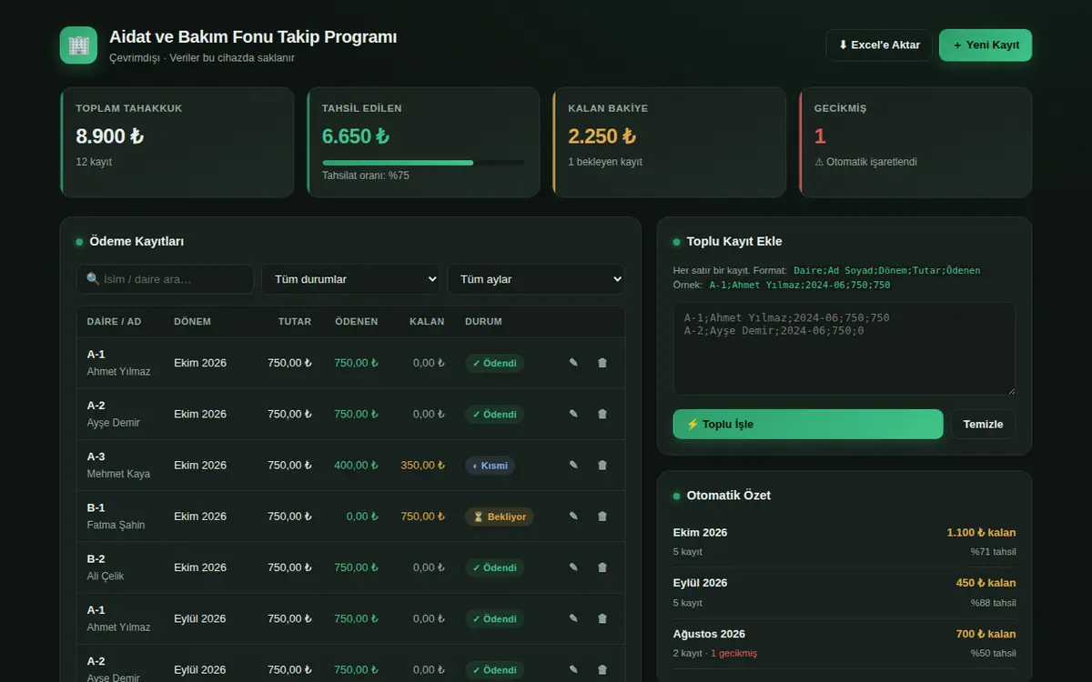Click the KALAN column header
The height and width of the screenshot is (682, 1092).
point(427,322)
